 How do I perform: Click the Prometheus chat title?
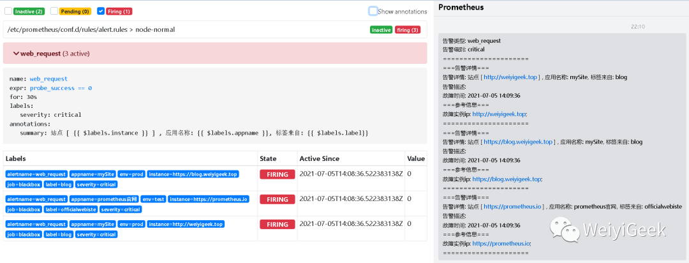pyautogui.click(x=461, y=7)
